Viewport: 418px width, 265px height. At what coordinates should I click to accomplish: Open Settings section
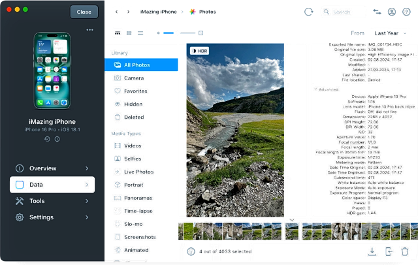(x=52, y=217)
